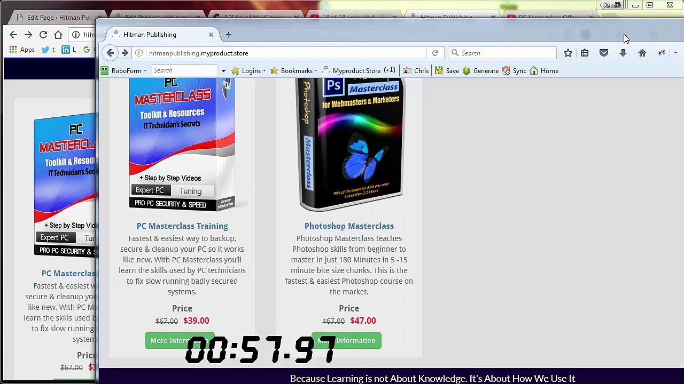Focus the RoboForm search field
This screenshot has height=384, width=684.
185,70
